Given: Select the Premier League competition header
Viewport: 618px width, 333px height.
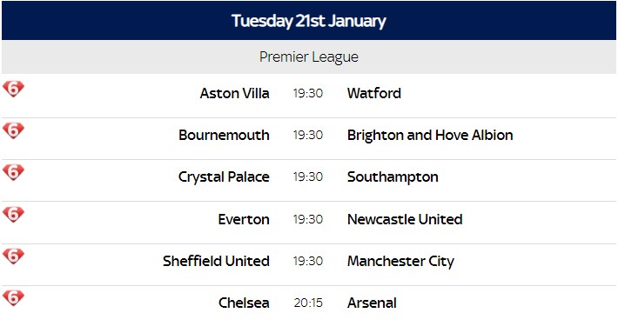Looking at the screenshot, I should (x=309, y=57).
